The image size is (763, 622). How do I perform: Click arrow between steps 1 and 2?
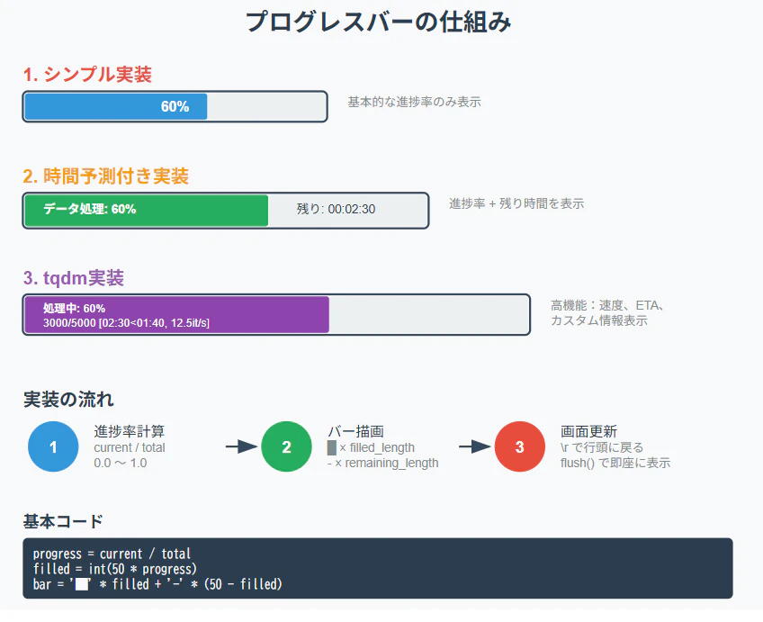coord(241,446)
